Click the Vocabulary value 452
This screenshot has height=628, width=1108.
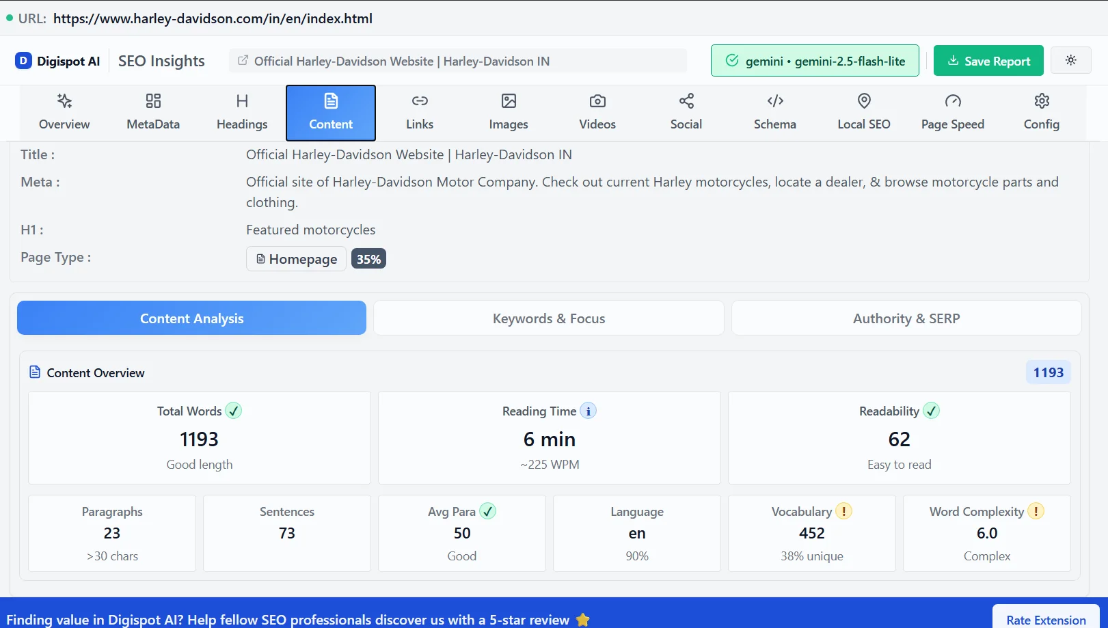(x=812, y=533)
